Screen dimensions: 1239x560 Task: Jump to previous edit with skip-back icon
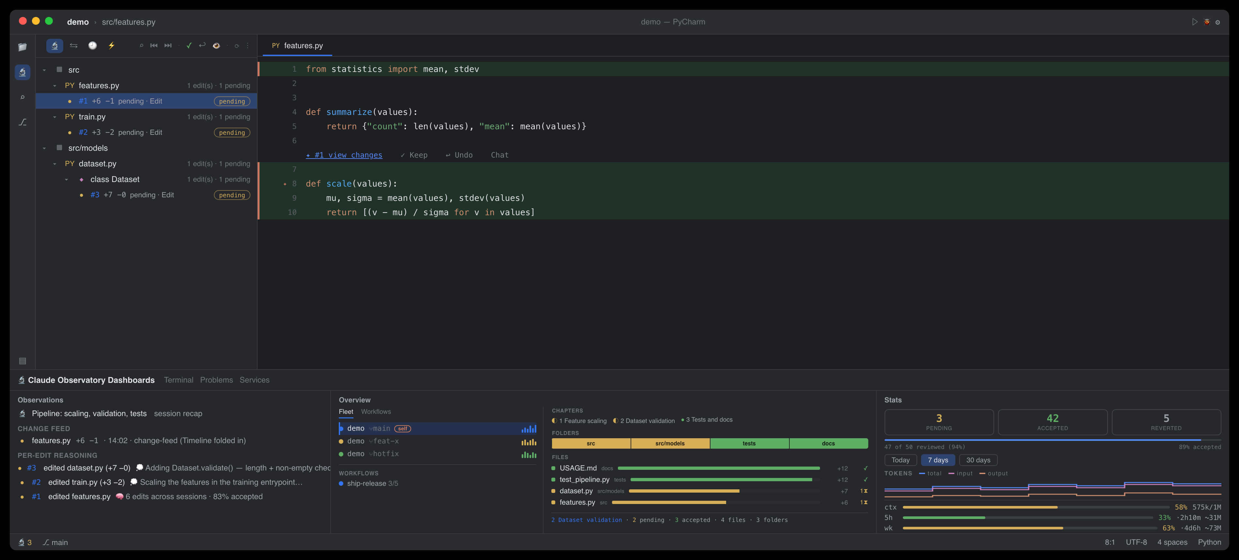154,46
